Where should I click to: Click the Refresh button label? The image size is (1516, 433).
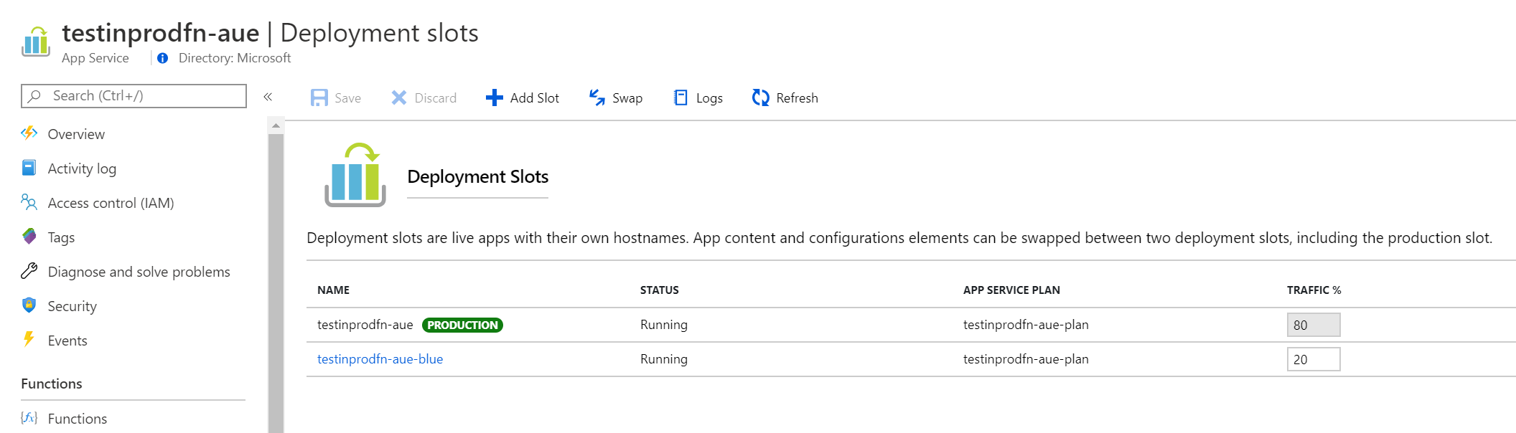pos(797,98)
